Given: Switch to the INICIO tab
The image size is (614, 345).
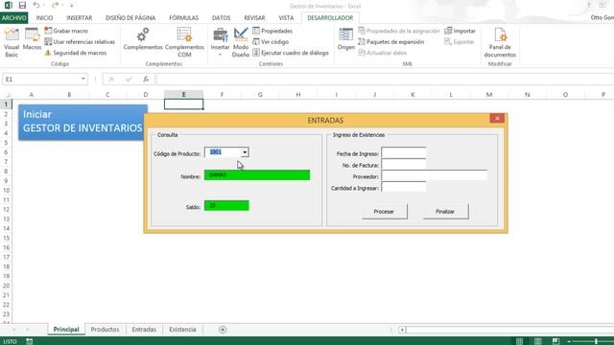Looking at the screenshot, I should tap(44, 18).
